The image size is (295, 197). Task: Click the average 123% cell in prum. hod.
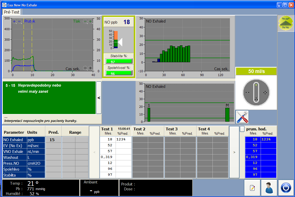[268, 139]
